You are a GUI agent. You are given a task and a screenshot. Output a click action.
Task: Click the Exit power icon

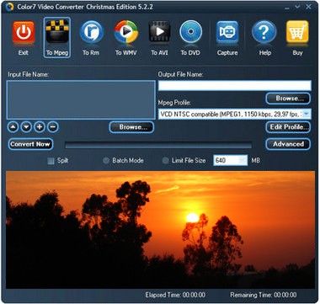24,32
